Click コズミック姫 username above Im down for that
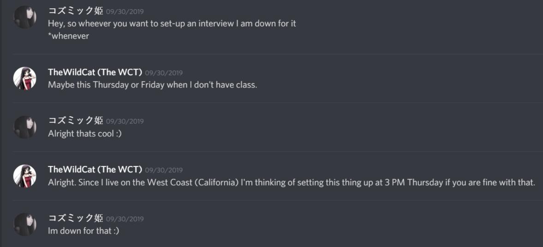This screenshot has width=543, height=247. [x=76, y=218]
